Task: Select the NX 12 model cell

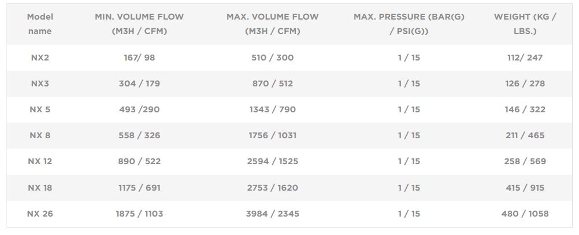Action: (40, 161)
